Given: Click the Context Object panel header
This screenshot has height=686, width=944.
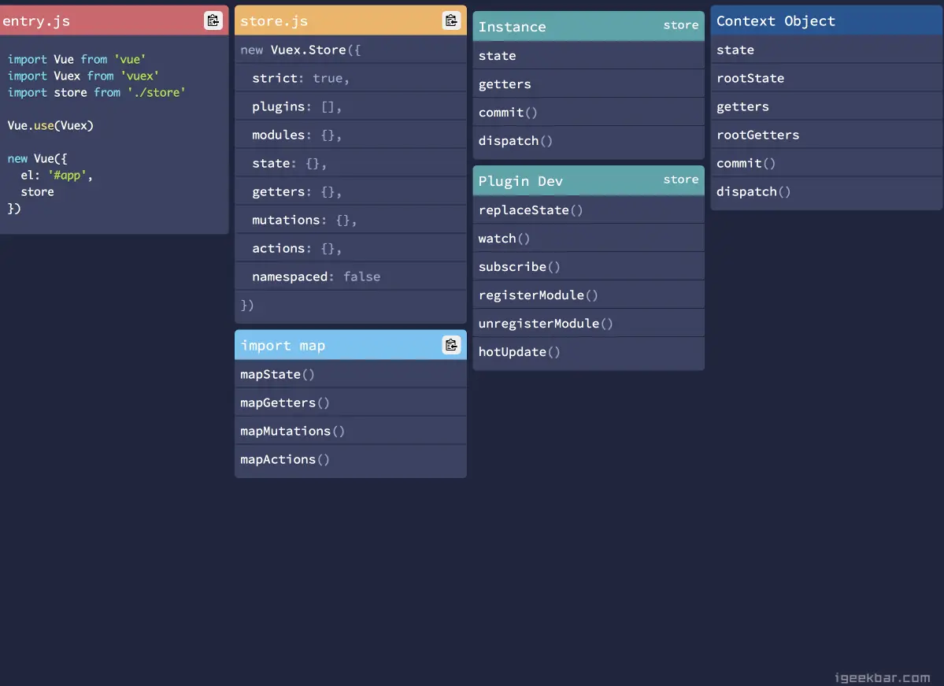Looking at the screenshot, I should (827, 20).
